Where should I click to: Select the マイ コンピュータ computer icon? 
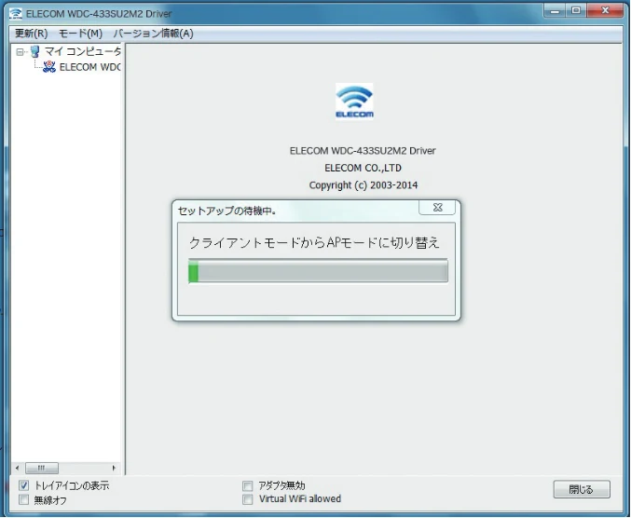click(x=35, y=51)
